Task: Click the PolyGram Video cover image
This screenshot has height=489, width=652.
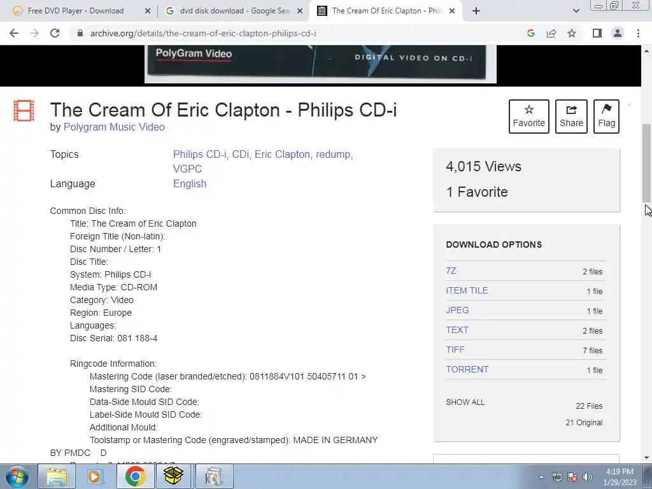Action: (x=320, y=64)
